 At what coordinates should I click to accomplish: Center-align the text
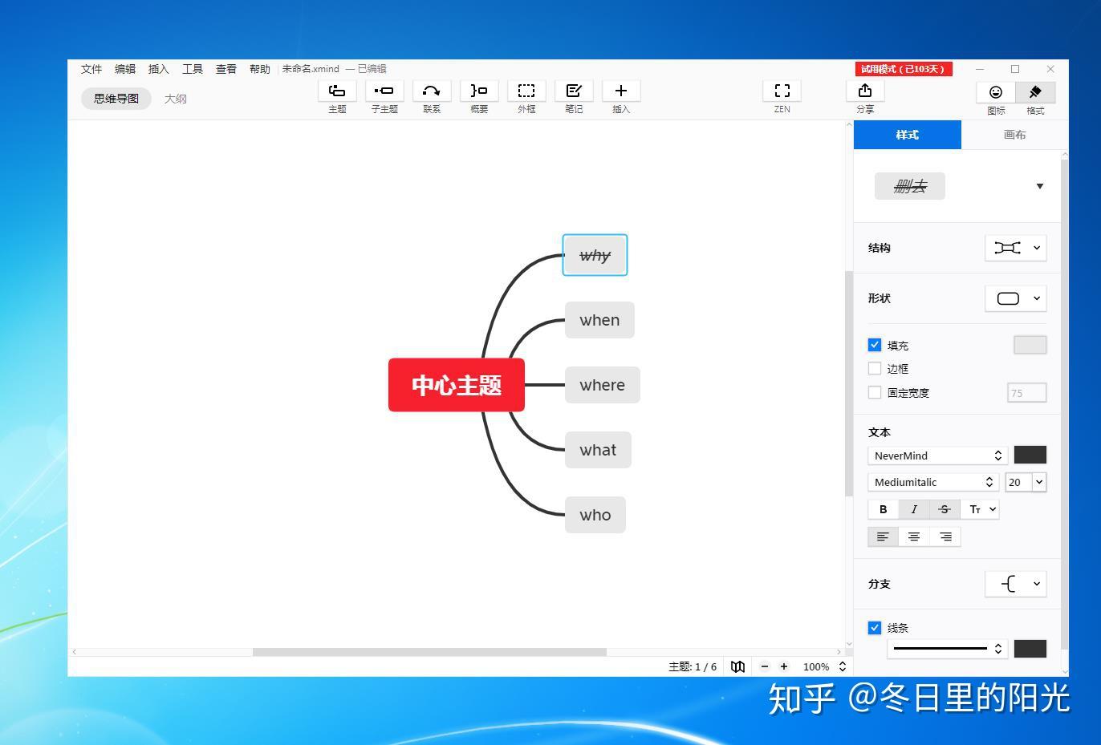(x=914, y=536)
